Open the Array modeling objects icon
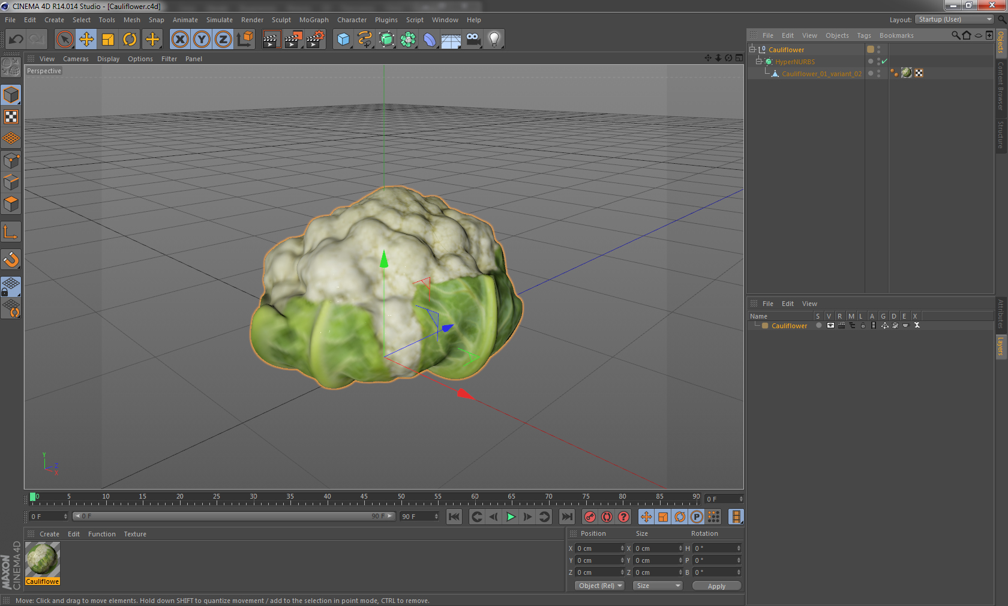The width and height of the screenshot is (1008, 606). 408,40
